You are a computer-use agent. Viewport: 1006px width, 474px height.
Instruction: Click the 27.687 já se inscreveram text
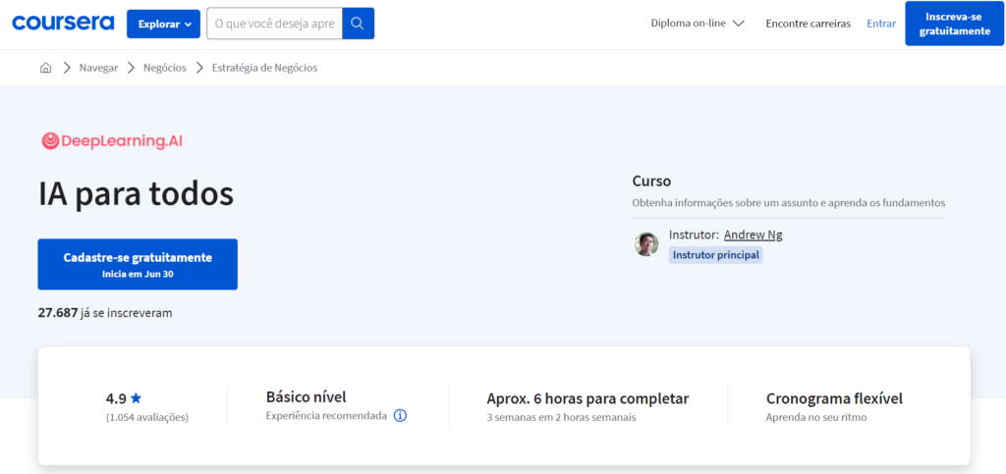tap(104, 313)
